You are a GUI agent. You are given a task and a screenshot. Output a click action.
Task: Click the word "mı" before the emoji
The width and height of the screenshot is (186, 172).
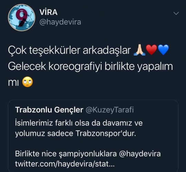tap(13, 83)
